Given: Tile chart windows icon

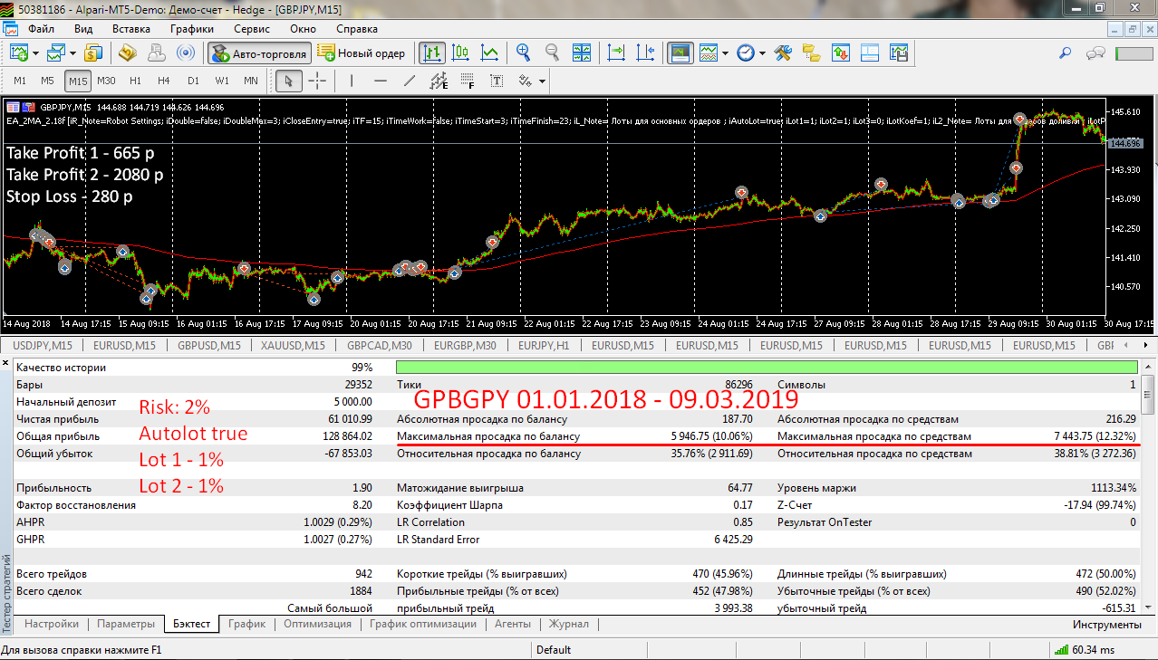Looking at the screenshot, I should [581, 53].
